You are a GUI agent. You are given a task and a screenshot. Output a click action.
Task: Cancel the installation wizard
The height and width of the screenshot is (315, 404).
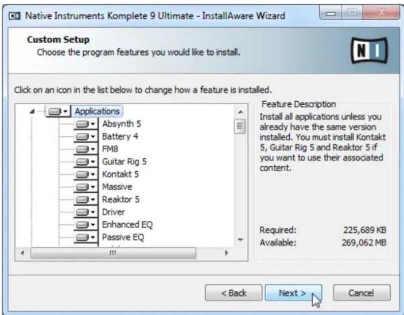[x=361, y=293]
